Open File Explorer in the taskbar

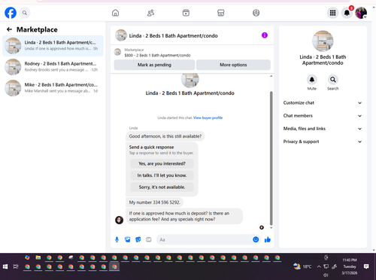click(38, 257)
